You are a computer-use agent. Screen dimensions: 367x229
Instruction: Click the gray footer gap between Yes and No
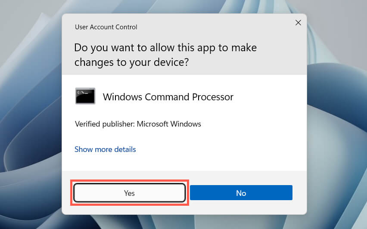click(x=188, y=193)
